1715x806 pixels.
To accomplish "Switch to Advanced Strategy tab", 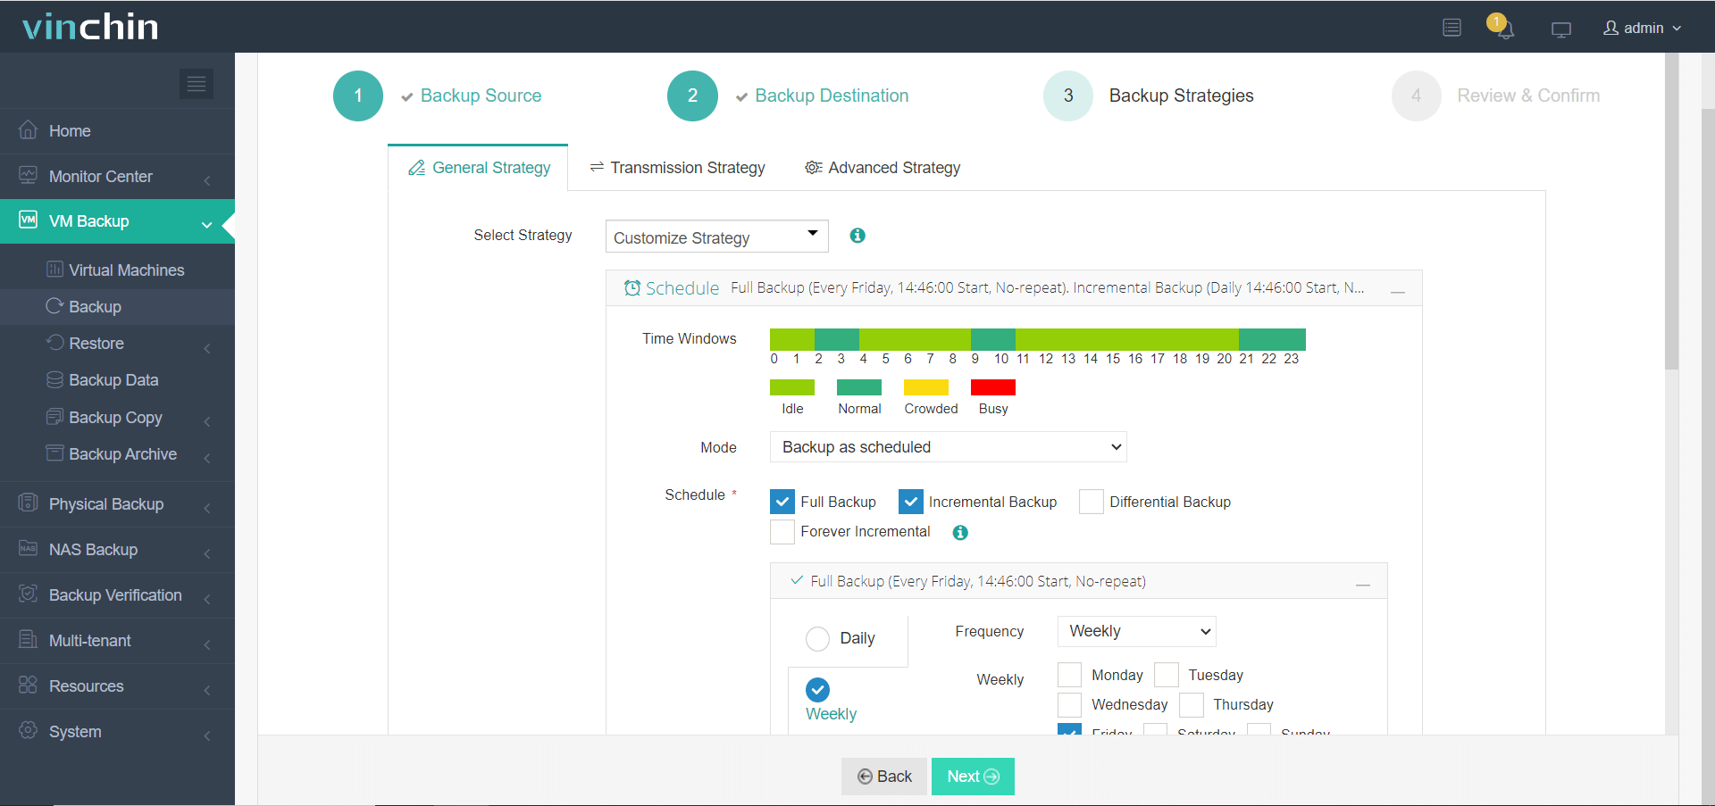I will click(x=883, y=168).
